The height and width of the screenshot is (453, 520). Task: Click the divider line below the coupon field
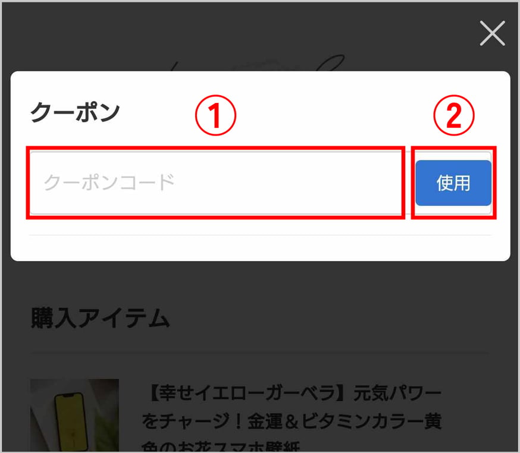[261, 235]
